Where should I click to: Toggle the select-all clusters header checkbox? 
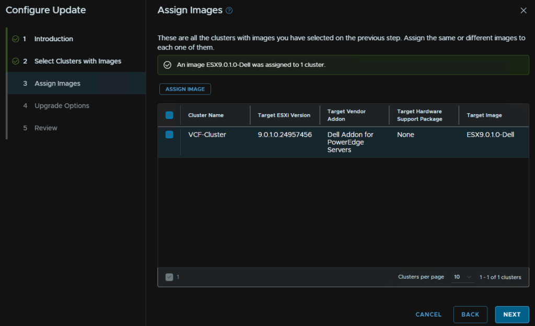point(169,115)
